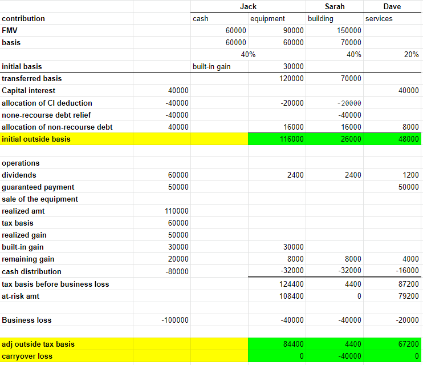Click the 'equipment' contribution cell
The height and width of the screenshot is (365, 423).
pyautogui.click(x=277, y=19)
